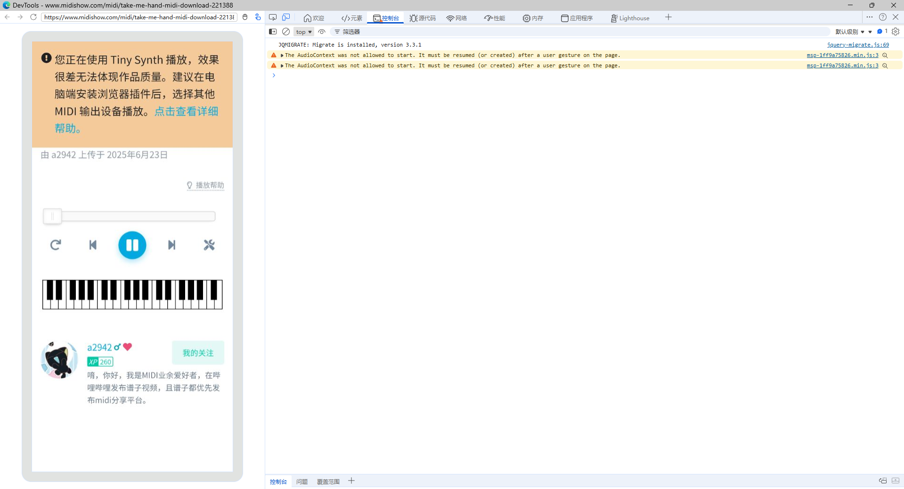Screen dimensions: 904x489
Task: Open the jquery-migrate.js:69 source link
Action: pyautogui.click(x=858, y=45)
